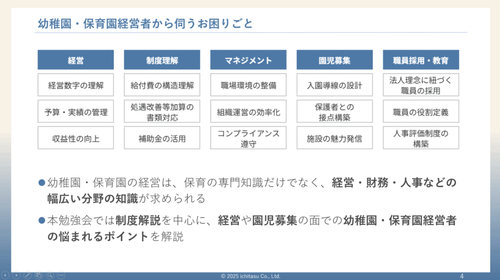Select the 補助金の活用 box
500x280 pixels.
[x=162, y=138]
